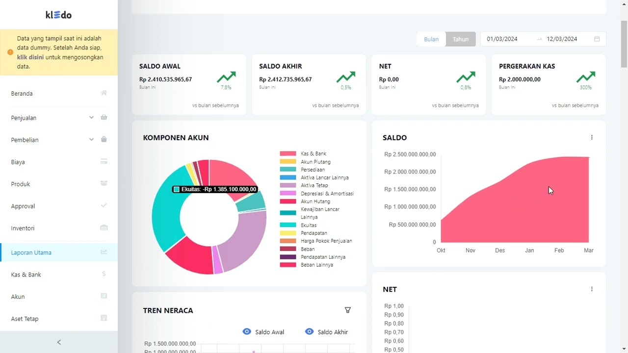
Task: Open Approval menu item
Action: tap(59, 206)
